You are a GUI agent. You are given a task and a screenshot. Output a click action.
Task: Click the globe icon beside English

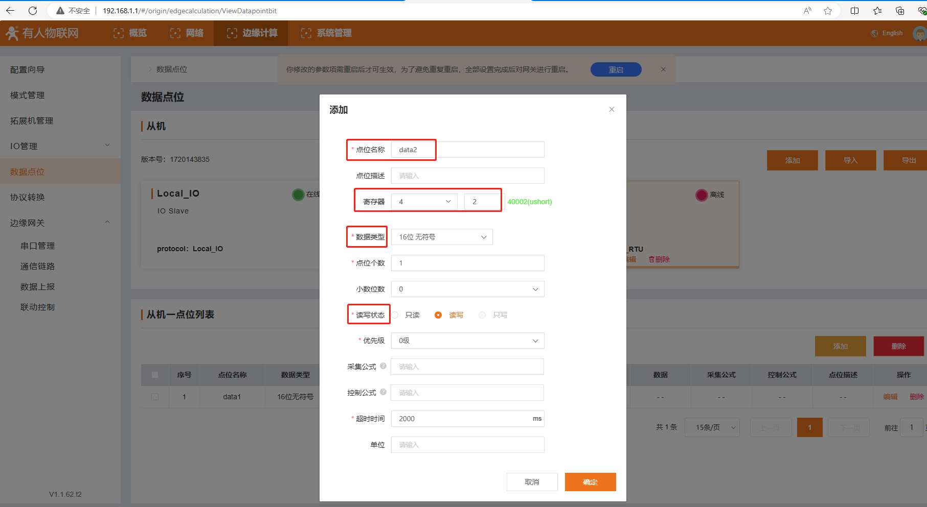[875, 33]
